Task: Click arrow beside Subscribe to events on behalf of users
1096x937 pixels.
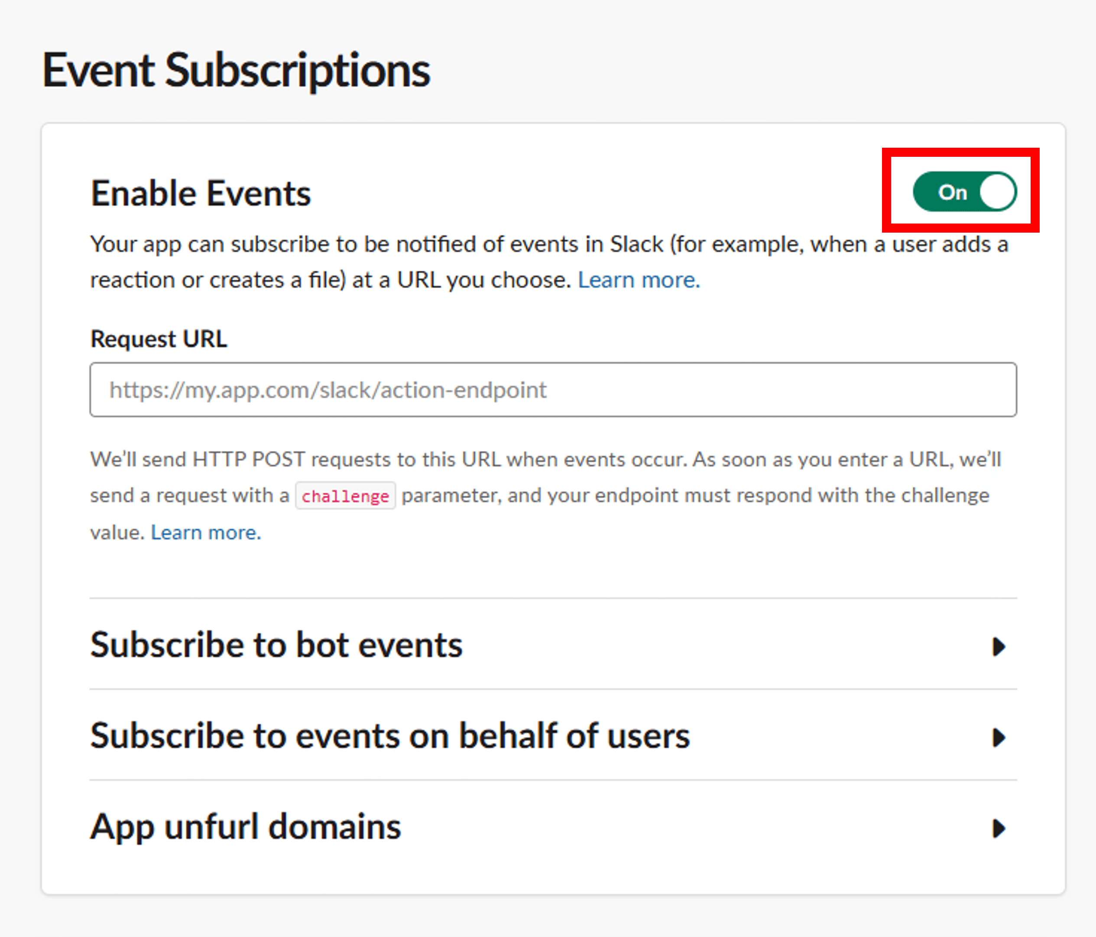Action: coord(998,737)
